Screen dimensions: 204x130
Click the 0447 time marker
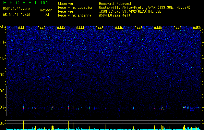(138, 28)
